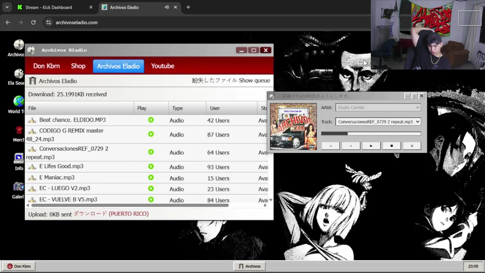Click file icon beside E Lifes Good.mp3
Image resolution: width=485 pixels, height=273 pixels.
(33, 167)
